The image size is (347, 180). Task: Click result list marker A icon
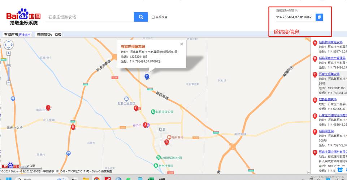[315, 43]
